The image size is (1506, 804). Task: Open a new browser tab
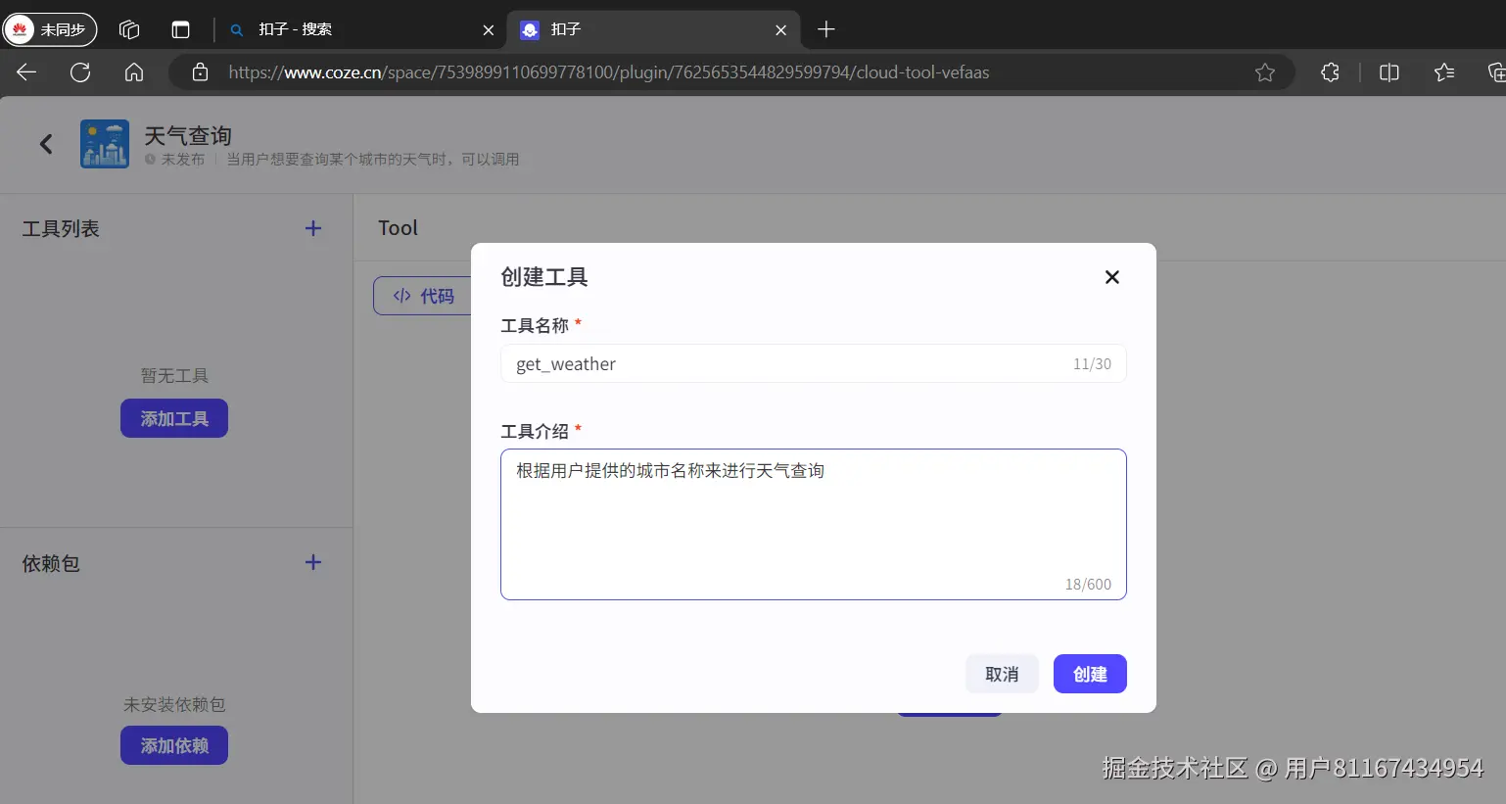pyautogui.click(x=826, y=29)
